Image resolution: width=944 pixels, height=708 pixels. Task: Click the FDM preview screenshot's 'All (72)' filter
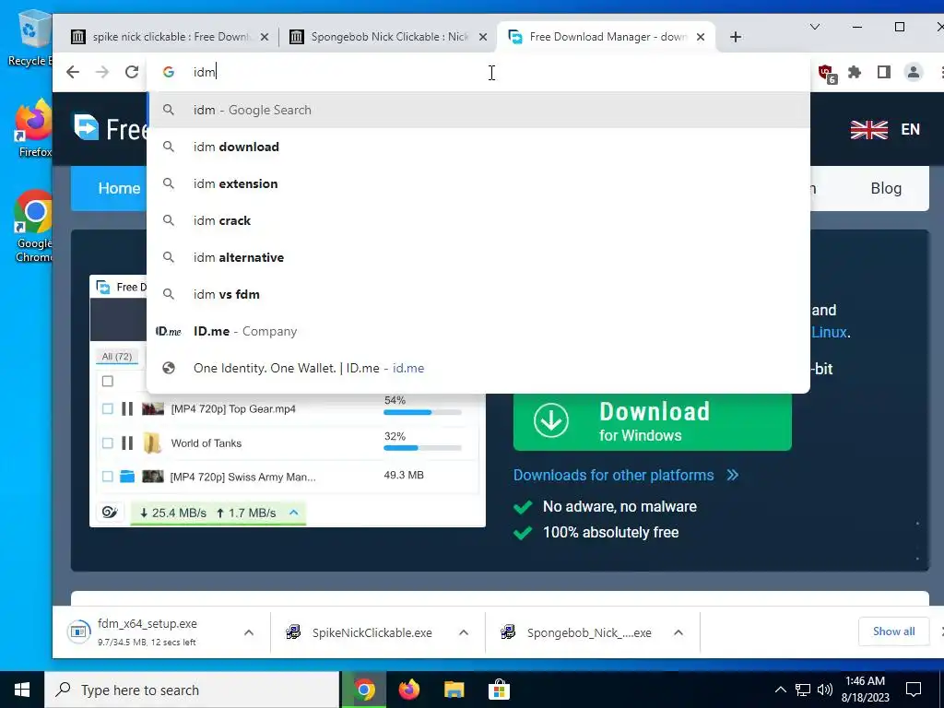pyautogui.click(x=117, y=357)
